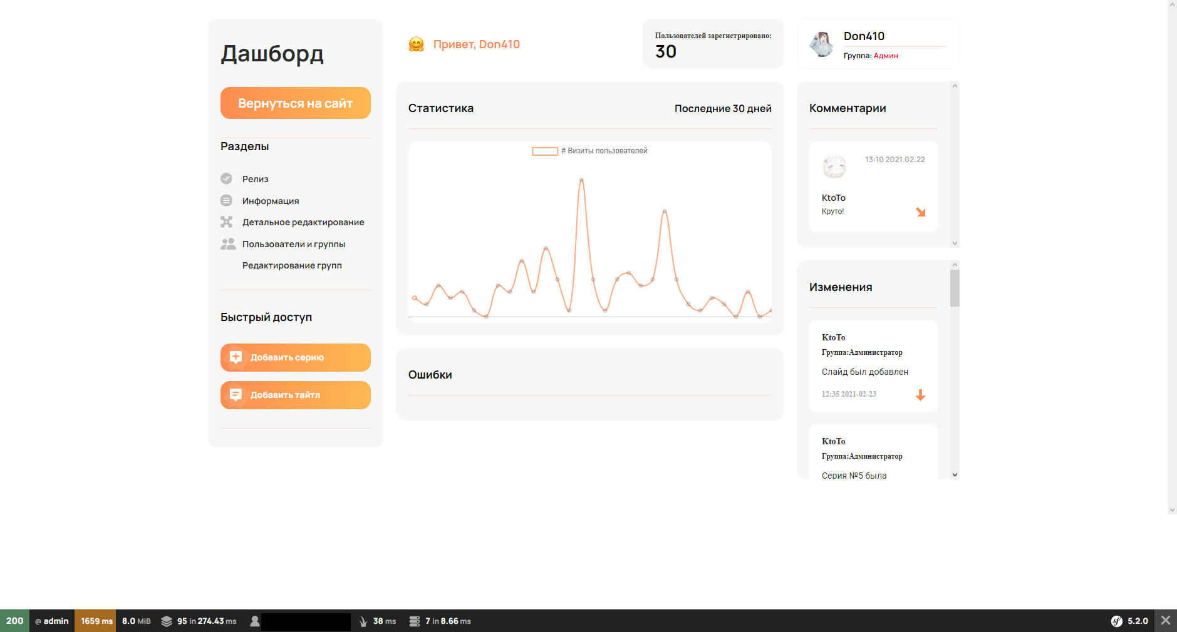Expand the Слайд был добавлен change entry
The height and width of the screenshot is (632, 1177).
point(920,395)
